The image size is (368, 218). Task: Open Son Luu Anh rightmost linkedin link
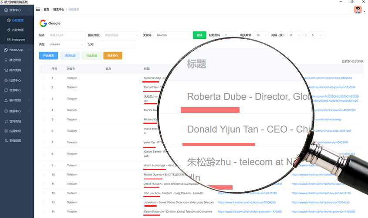coord(321,193)
